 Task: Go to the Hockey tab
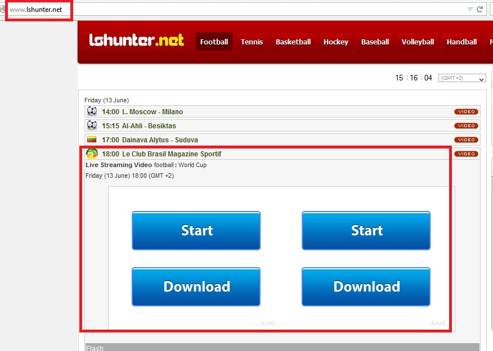[336, 42]
